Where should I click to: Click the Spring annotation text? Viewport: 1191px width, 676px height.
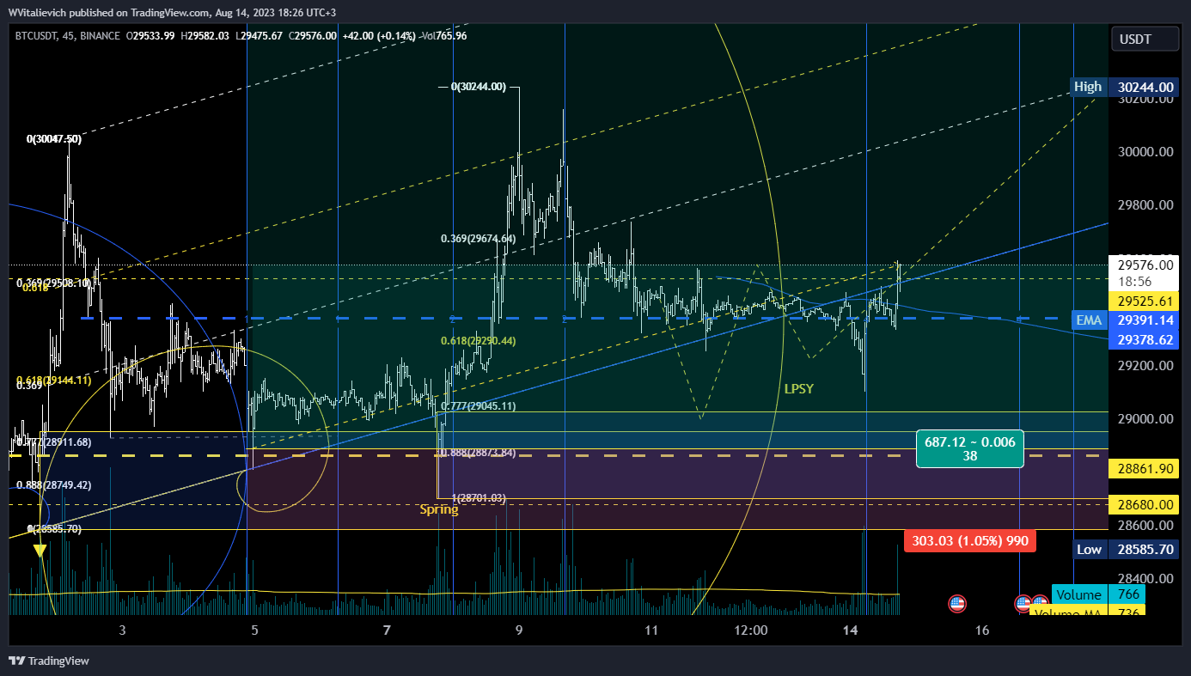click(x=439, y=509)
